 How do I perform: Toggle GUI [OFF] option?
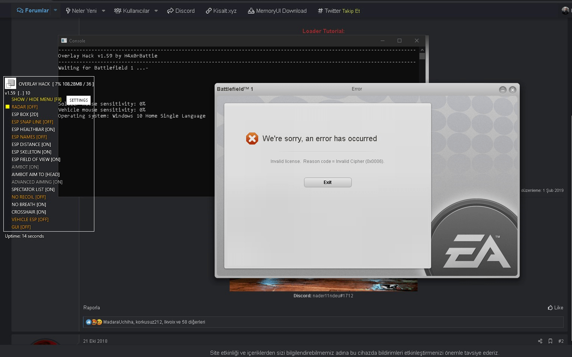[21, 227]
